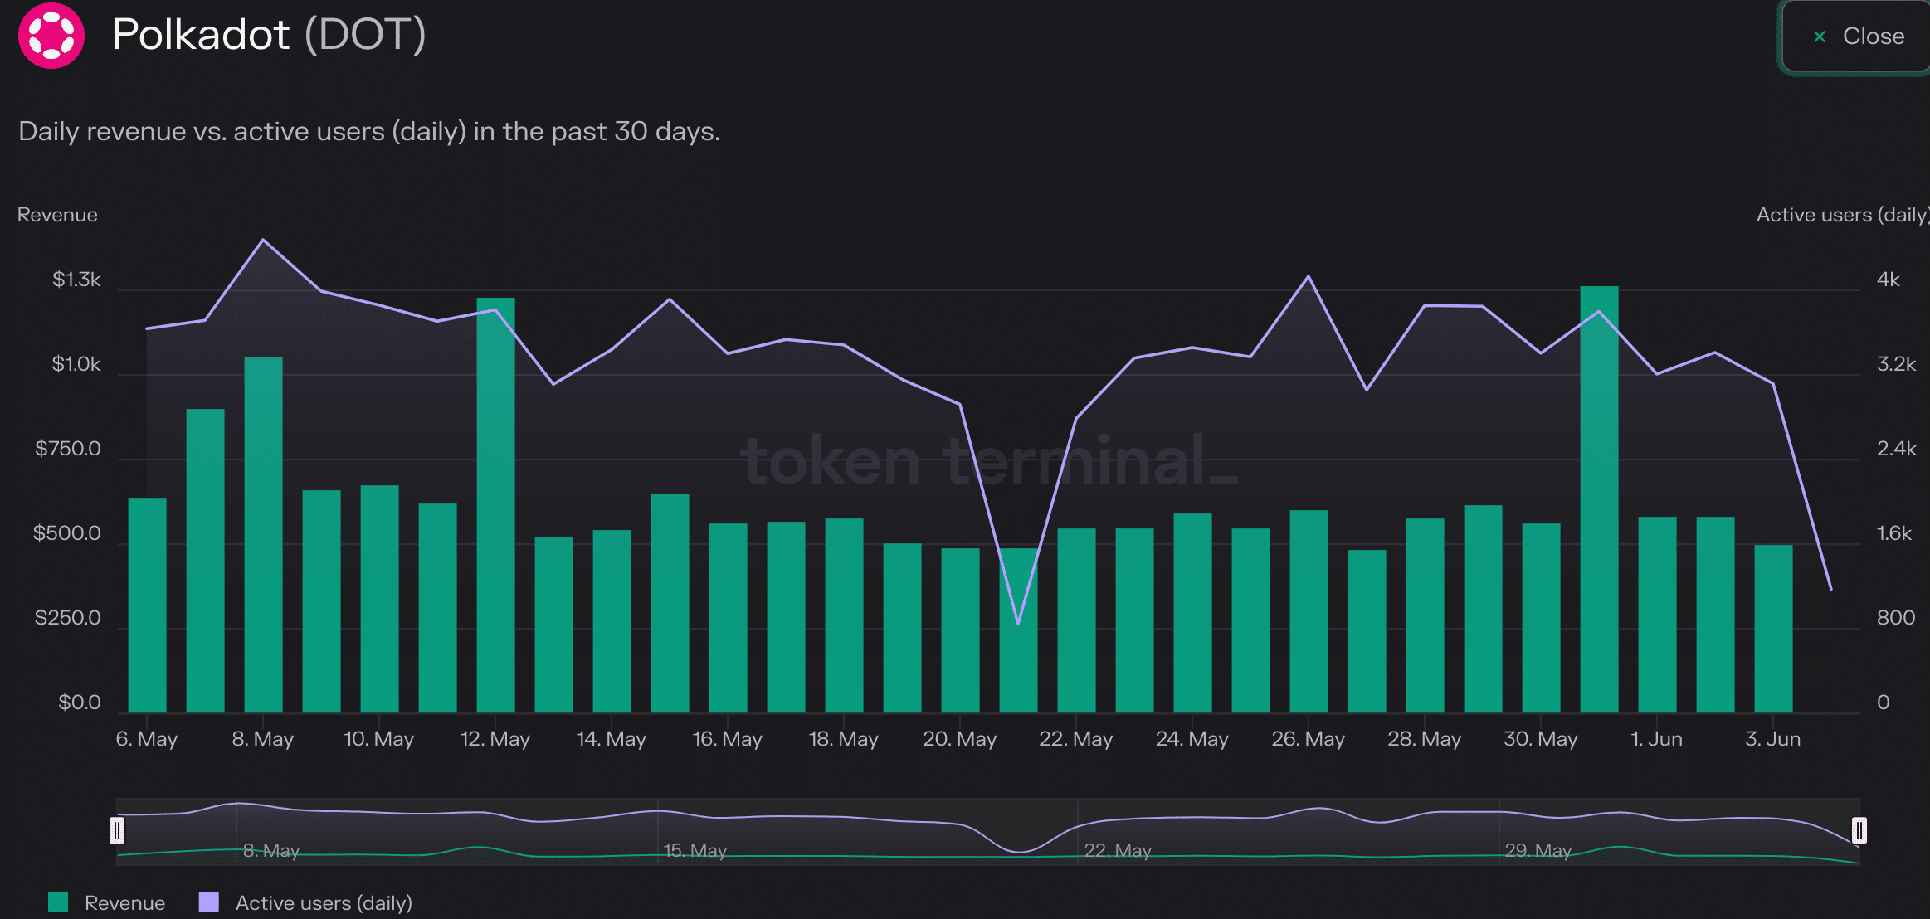This screenshot has height=919, width=1930.
Task: Toggle the Revenue legend series
Action: tap(107, 902)
